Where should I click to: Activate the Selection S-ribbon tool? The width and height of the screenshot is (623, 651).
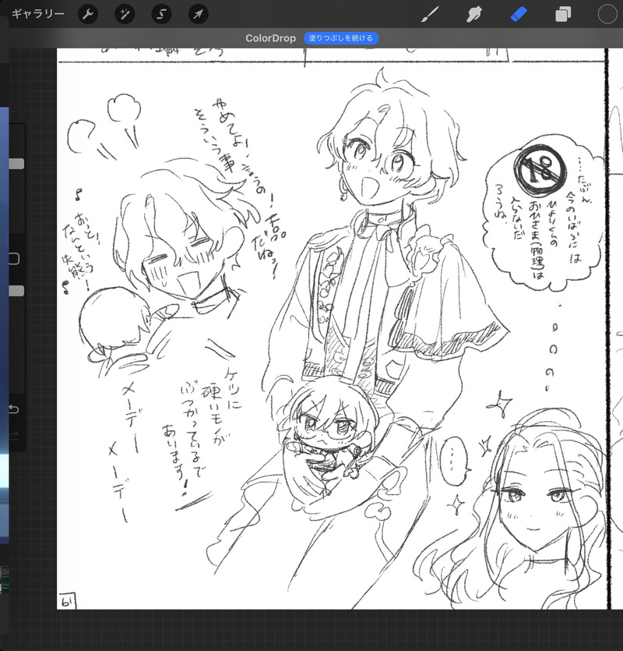point(161,15)
